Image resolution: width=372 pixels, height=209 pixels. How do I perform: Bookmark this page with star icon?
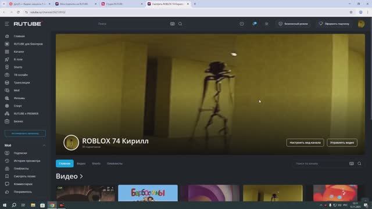point(351,12)
